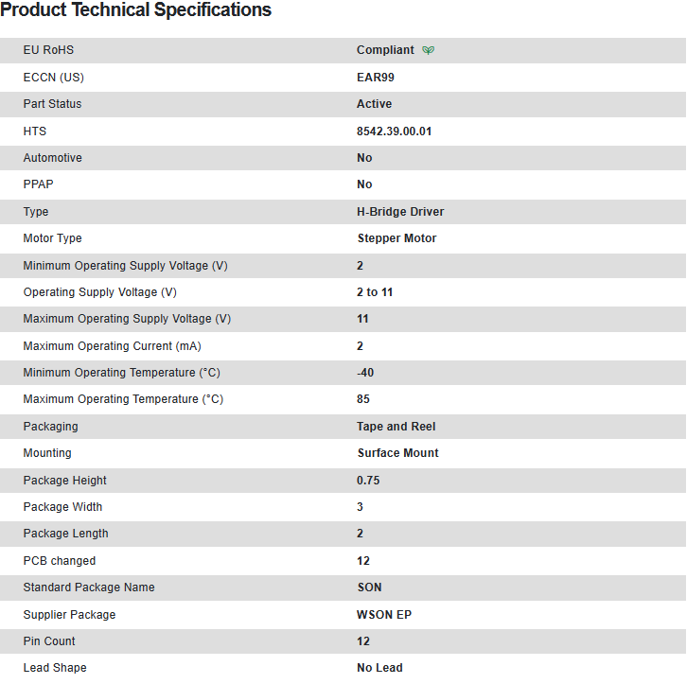Select the Active part status value
Screen dimensions: 687x684
coord(374,104)
